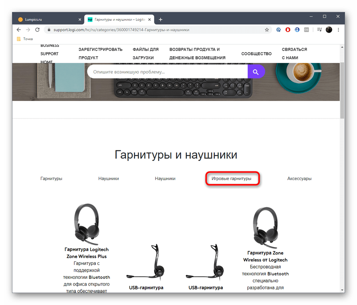The image size is (357, 305).
Task: Close the Lumpics.ru tab
Action: (80, 20)
